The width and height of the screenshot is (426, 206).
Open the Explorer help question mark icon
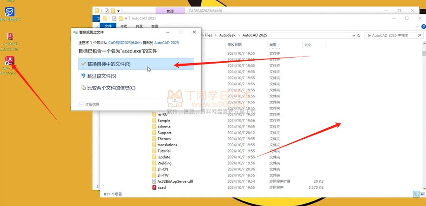coord(423,26)
